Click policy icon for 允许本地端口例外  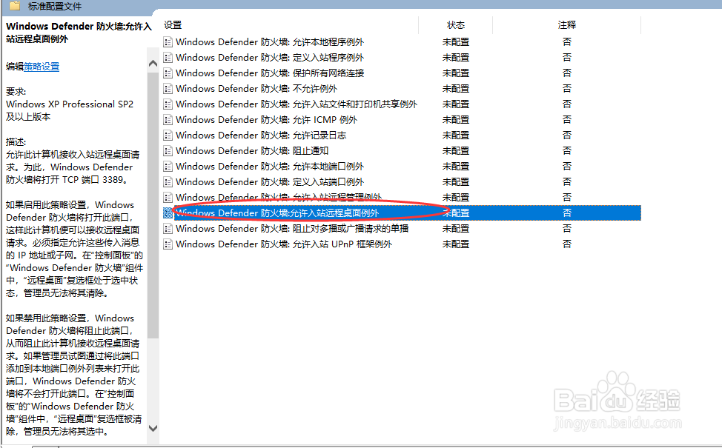coord(168,167)
